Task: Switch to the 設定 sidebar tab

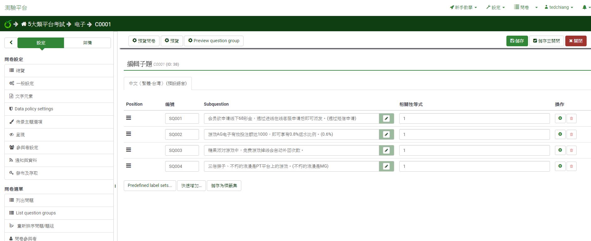Action: (x=41, y=43)
